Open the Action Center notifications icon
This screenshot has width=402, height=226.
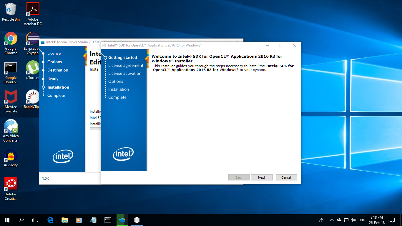click(392, 220)
